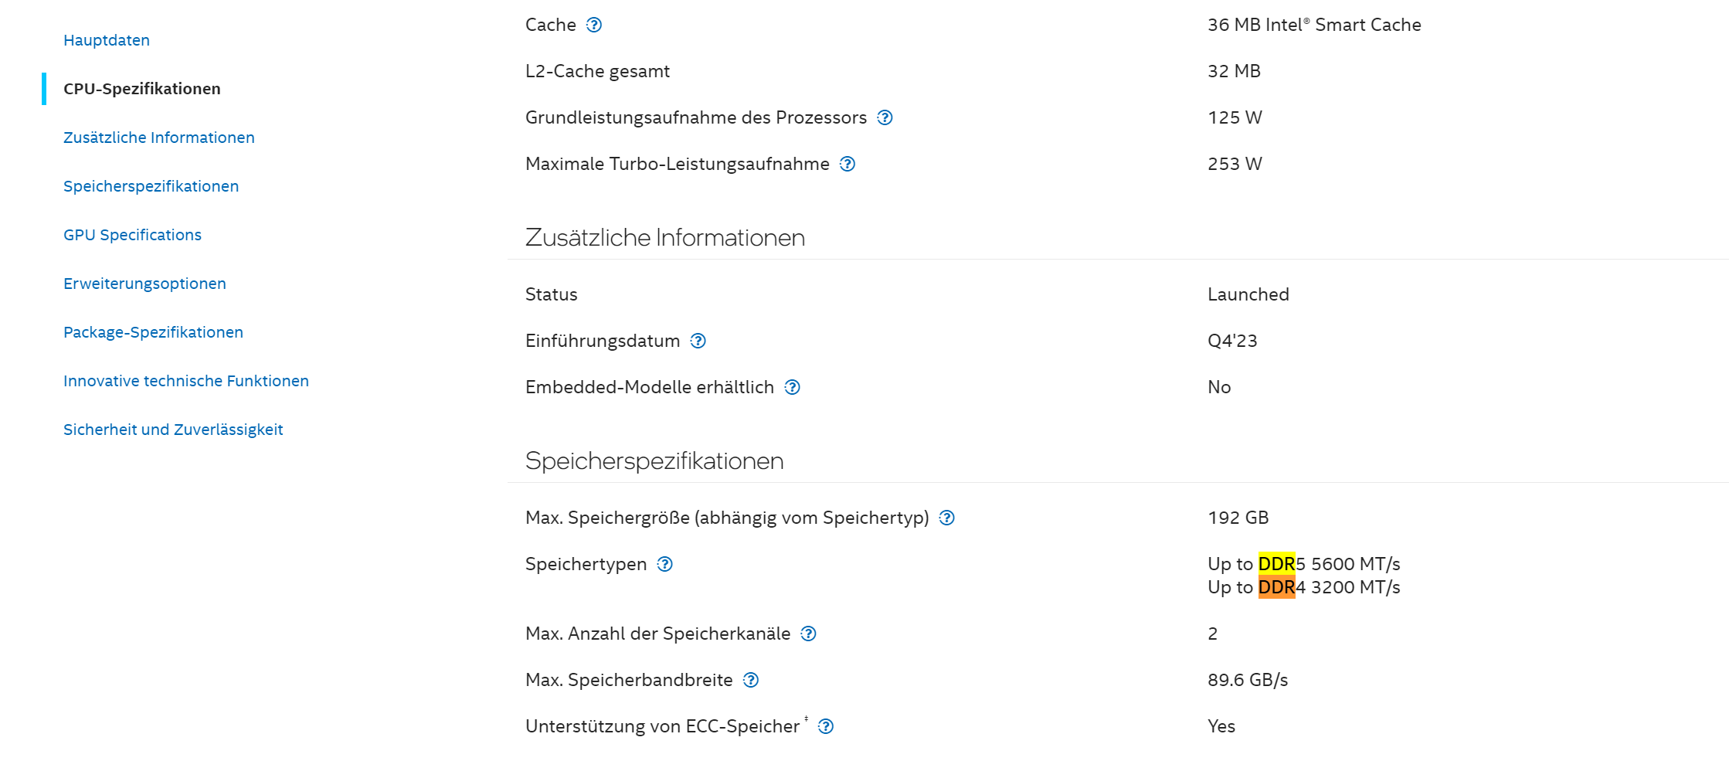1729x761 pixels.
Task: Click help icon next to Embedded-Modelle erhältlich
Action: pos(792,387)
